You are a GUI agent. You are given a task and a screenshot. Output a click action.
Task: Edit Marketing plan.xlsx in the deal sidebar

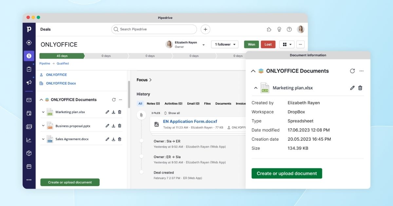tap(107, 112)
